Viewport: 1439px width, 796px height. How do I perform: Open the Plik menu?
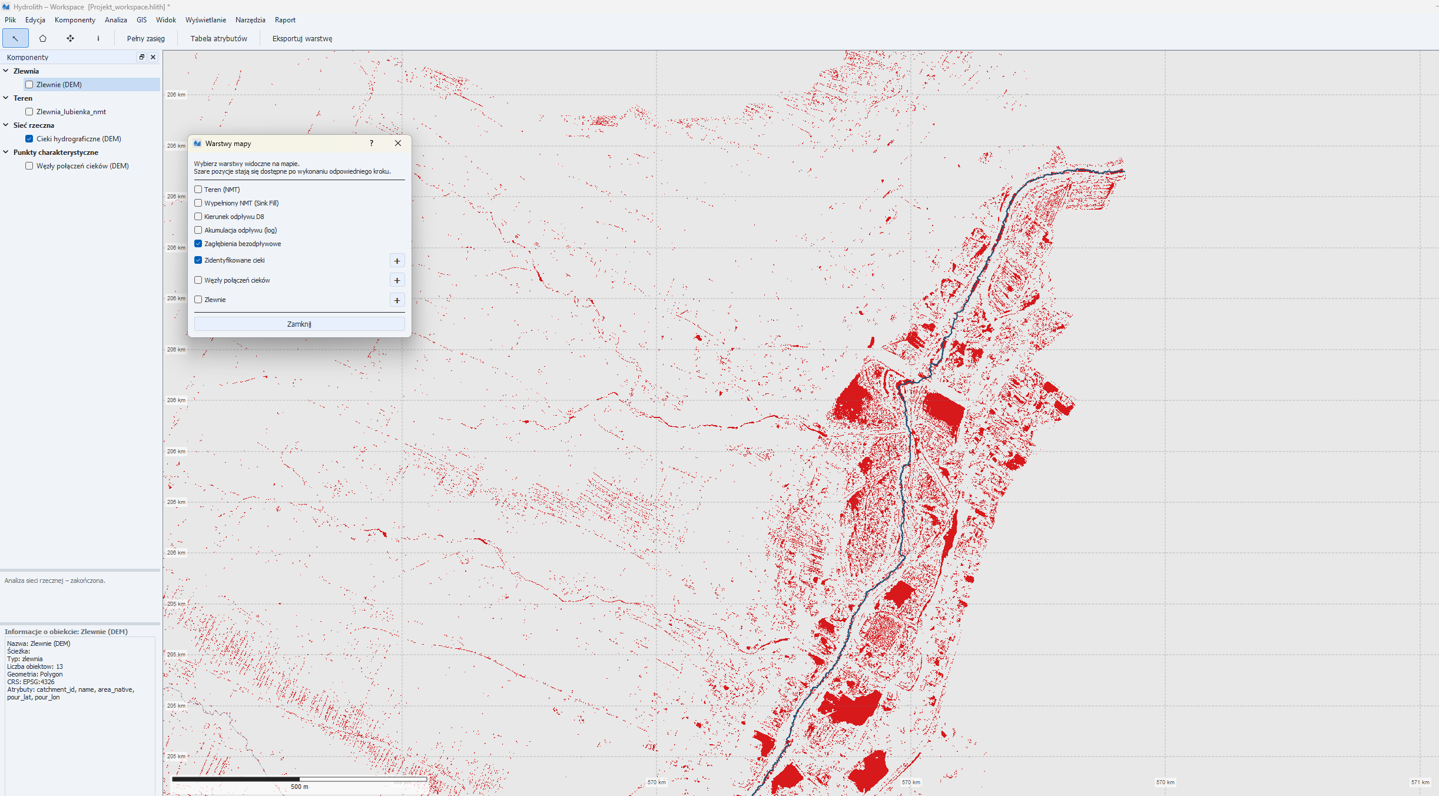(11, 19)
